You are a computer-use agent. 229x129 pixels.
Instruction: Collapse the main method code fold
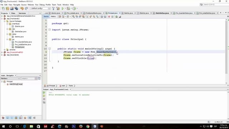tap(49, 49)
